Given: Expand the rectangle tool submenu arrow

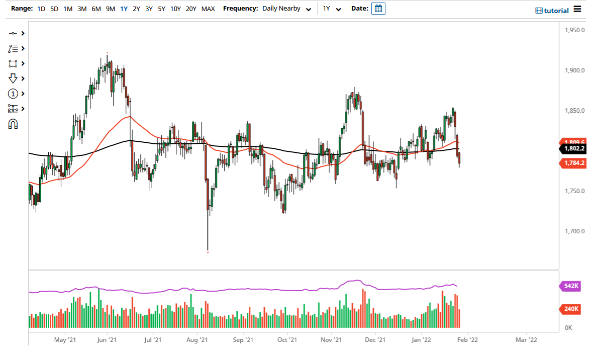Looking at the screenshot, I should point(23,63).
